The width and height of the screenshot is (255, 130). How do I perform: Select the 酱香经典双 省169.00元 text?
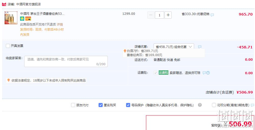pos(144,55)
